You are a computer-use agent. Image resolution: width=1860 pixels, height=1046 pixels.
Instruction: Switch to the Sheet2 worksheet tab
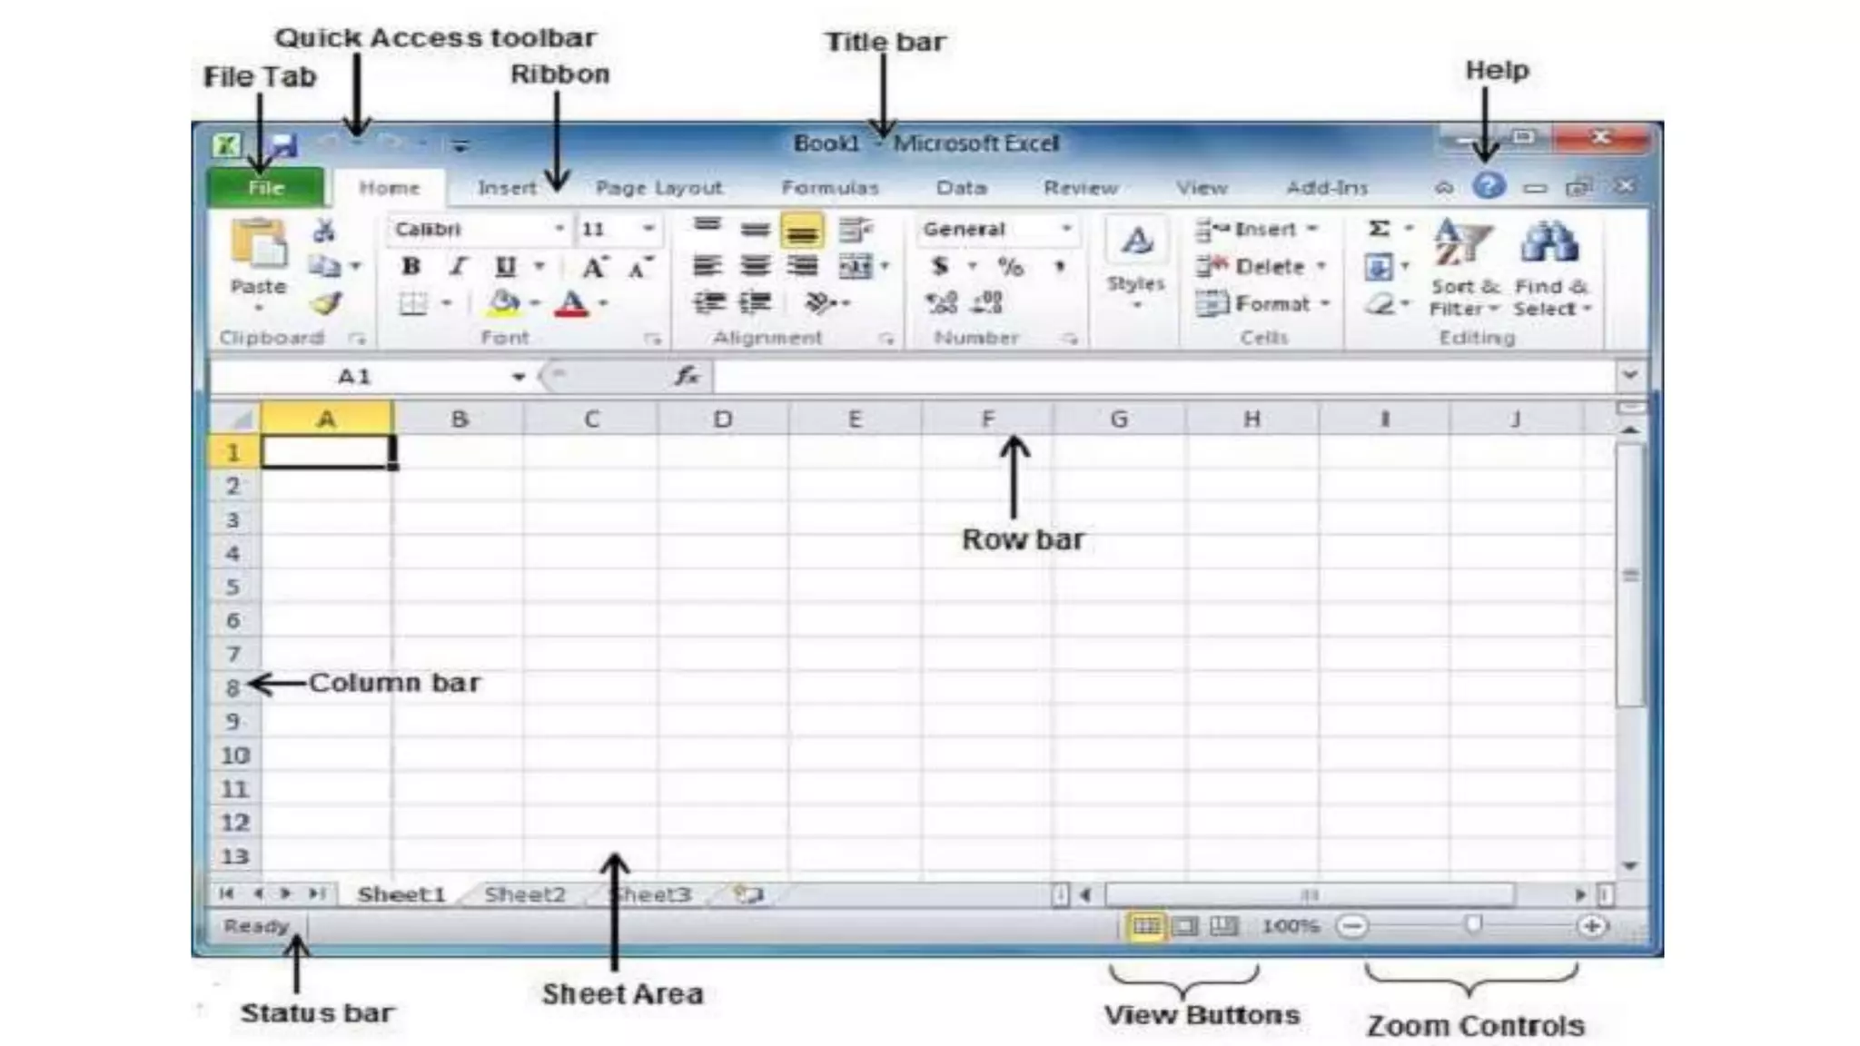click(x=525, y=894)
